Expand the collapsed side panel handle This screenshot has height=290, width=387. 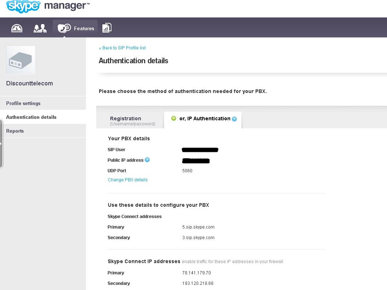[1, 144]
